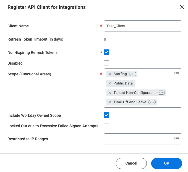
Task: Remove the Public Data scope tag
Action: [x=110, y=83]
